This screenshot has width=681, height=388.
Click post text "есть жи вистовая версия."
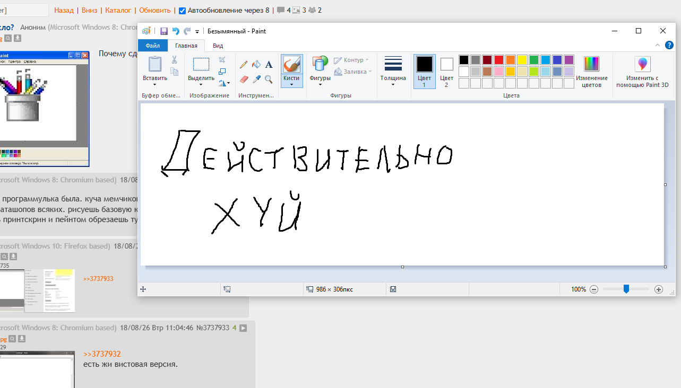coord(131,364)
